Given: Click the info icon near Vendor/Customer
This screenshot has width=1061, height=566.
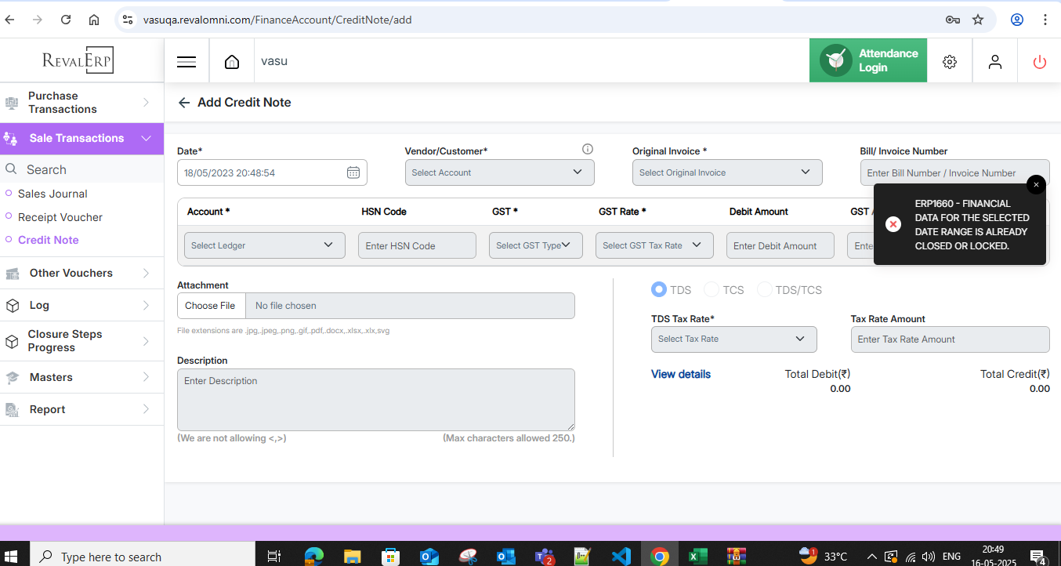Looking at the screenshot, I should click(x=588, y=149).
